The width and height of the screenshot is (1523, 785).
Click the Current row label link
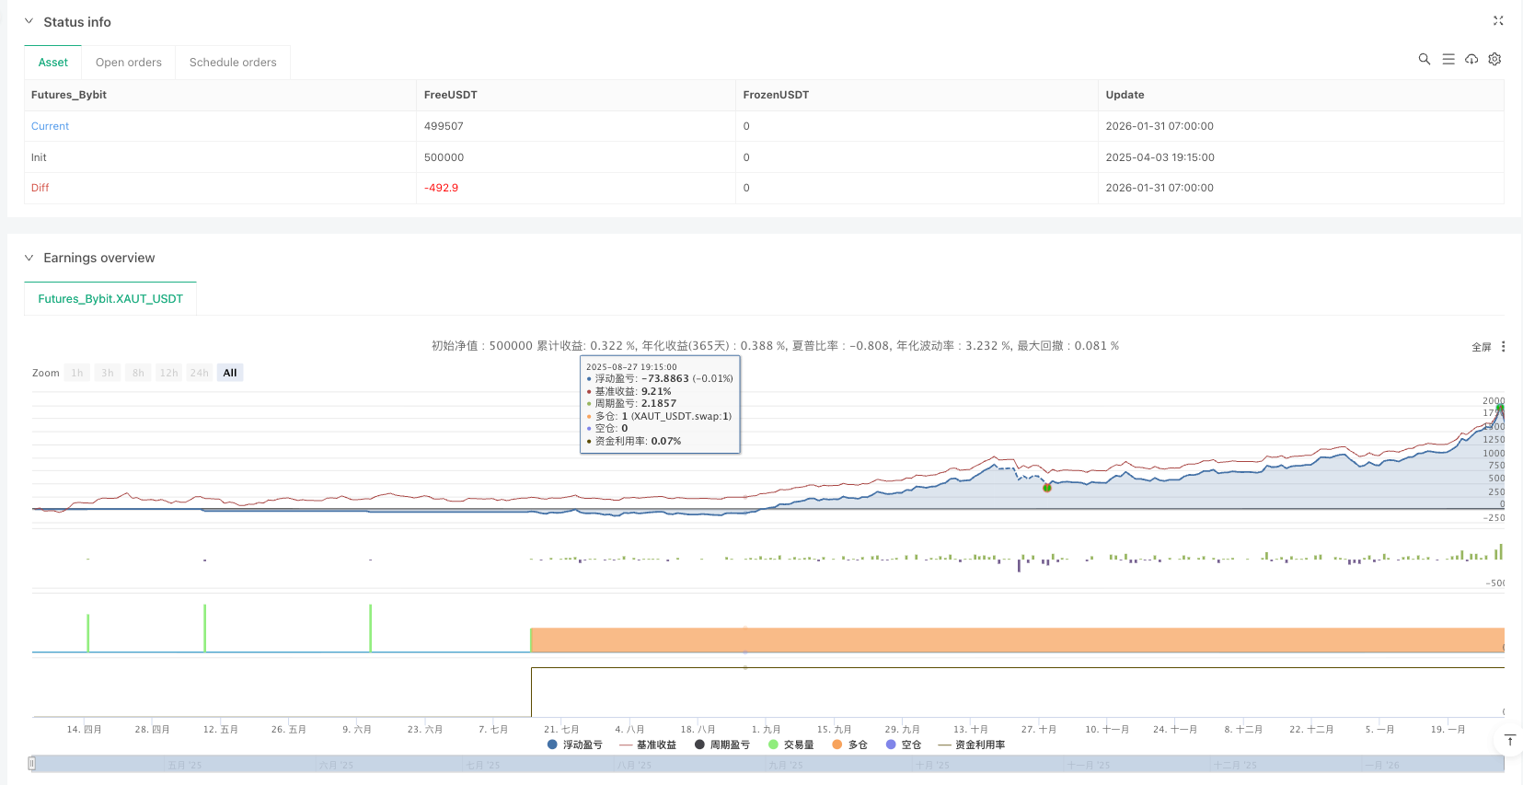click(50, 126)
